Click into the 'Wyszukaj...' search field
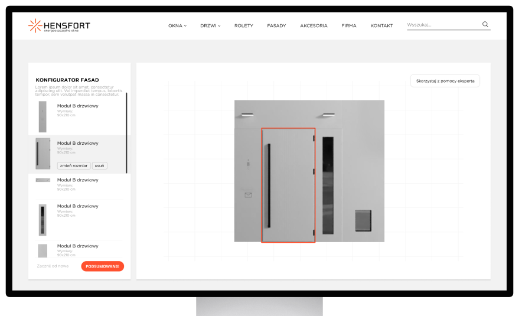Screen dimensions: 519x316 [443, 25]
